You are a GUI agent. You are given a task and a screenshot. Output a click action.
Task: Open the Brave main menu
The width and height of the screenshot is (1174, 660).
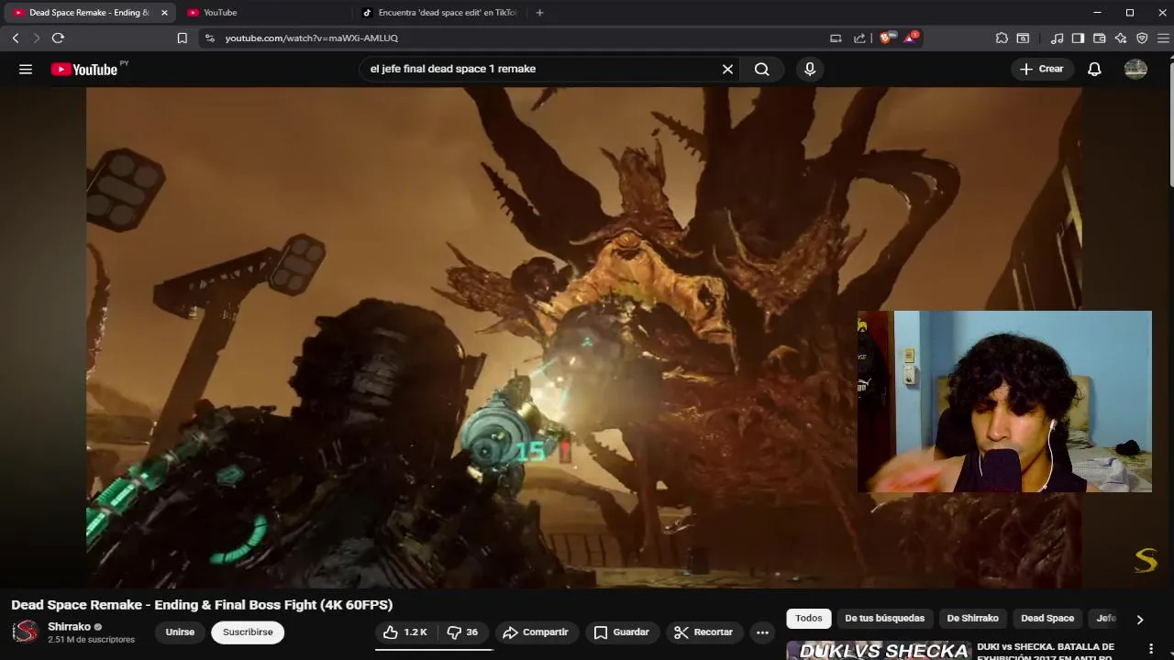pos(1163,38)
